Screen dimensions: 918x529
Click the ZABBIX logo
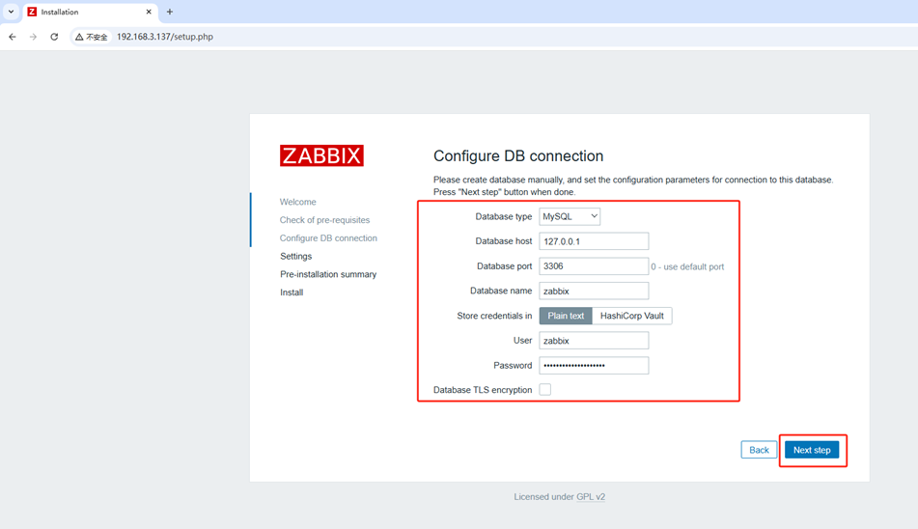[x=321, y=155]
